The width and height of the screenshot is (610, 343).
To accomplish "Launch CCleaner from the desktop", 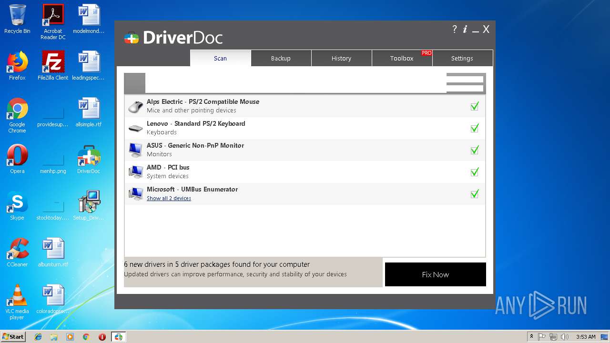I will 17,252.
